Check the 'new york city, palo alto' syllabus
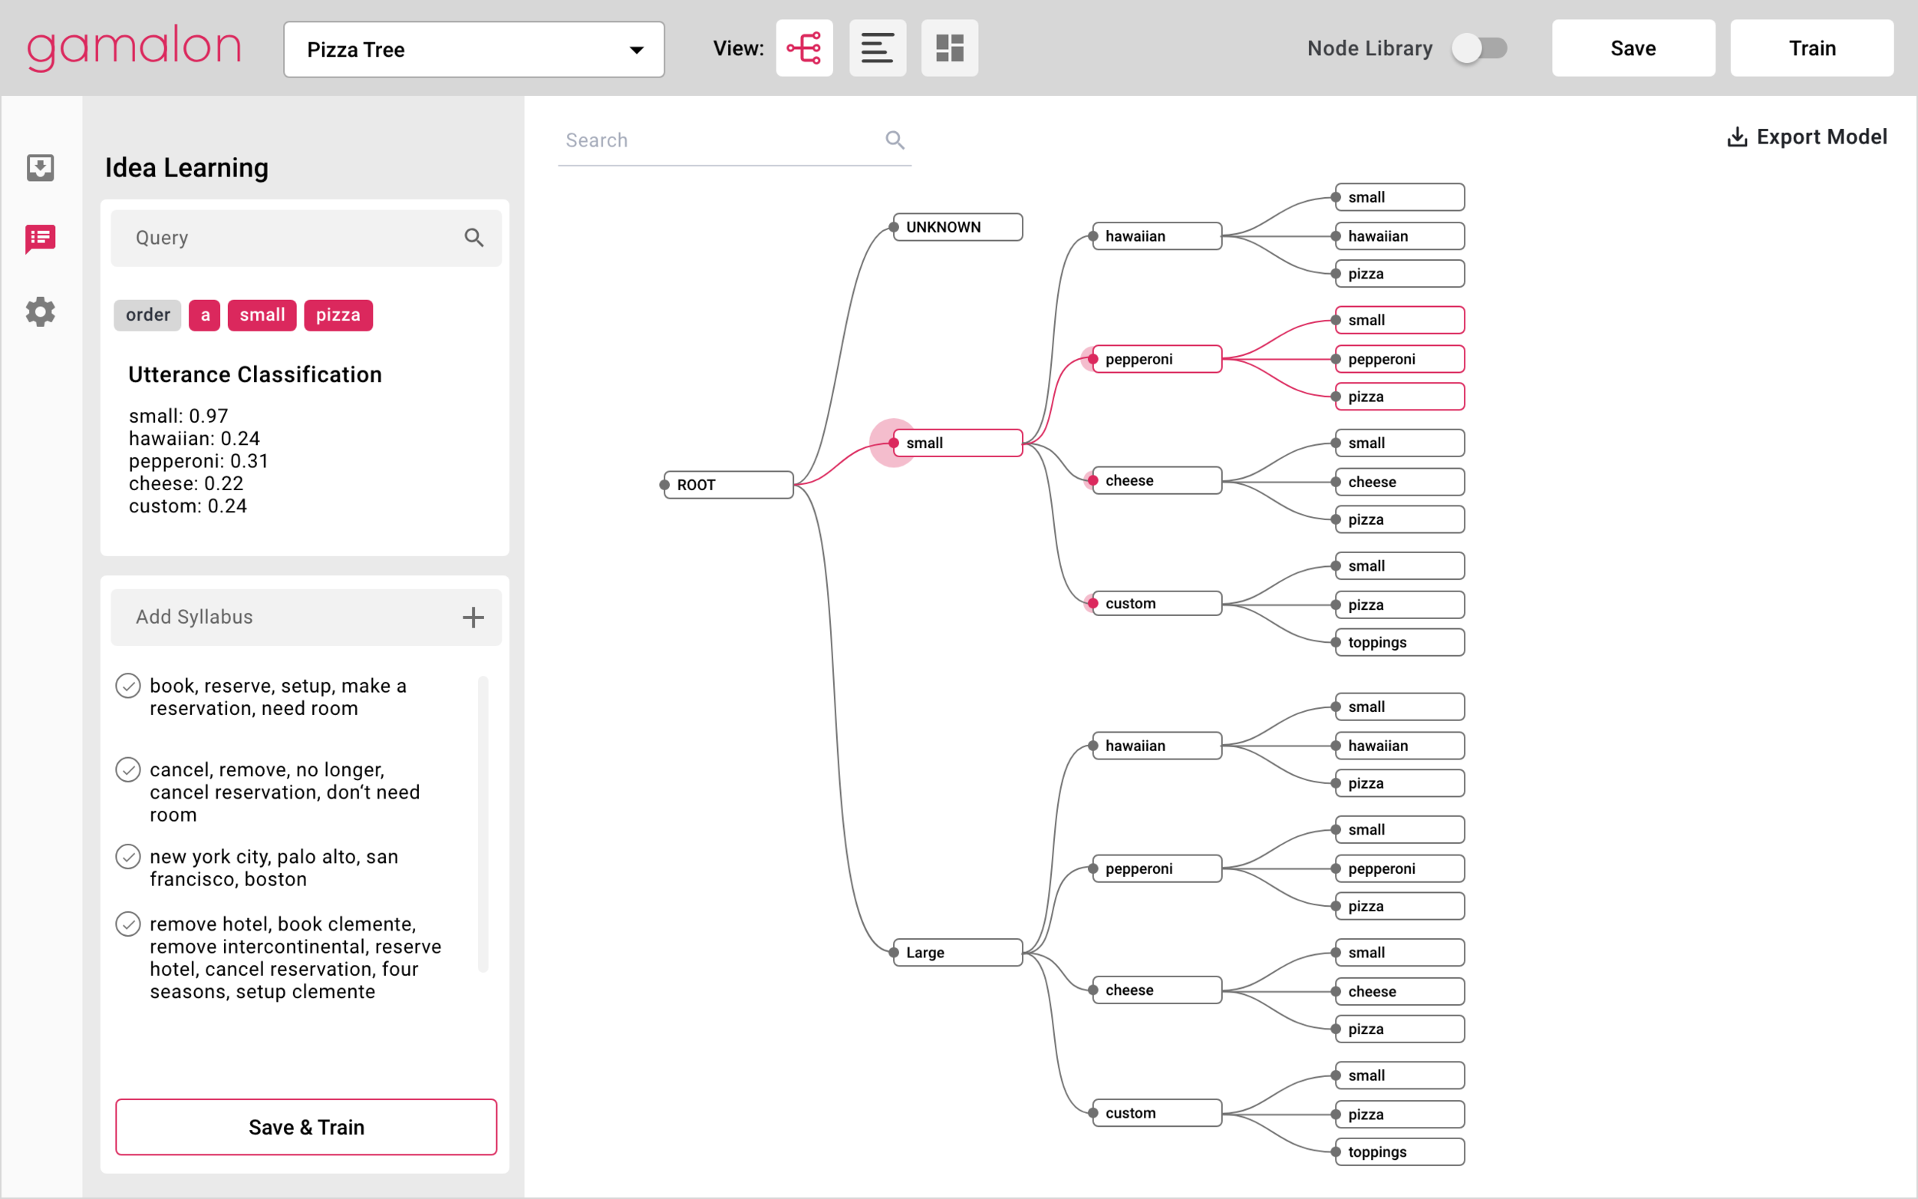1918x1199 pixels. coord(127,856)
